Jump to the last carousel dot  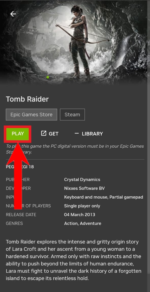(102, 77)
